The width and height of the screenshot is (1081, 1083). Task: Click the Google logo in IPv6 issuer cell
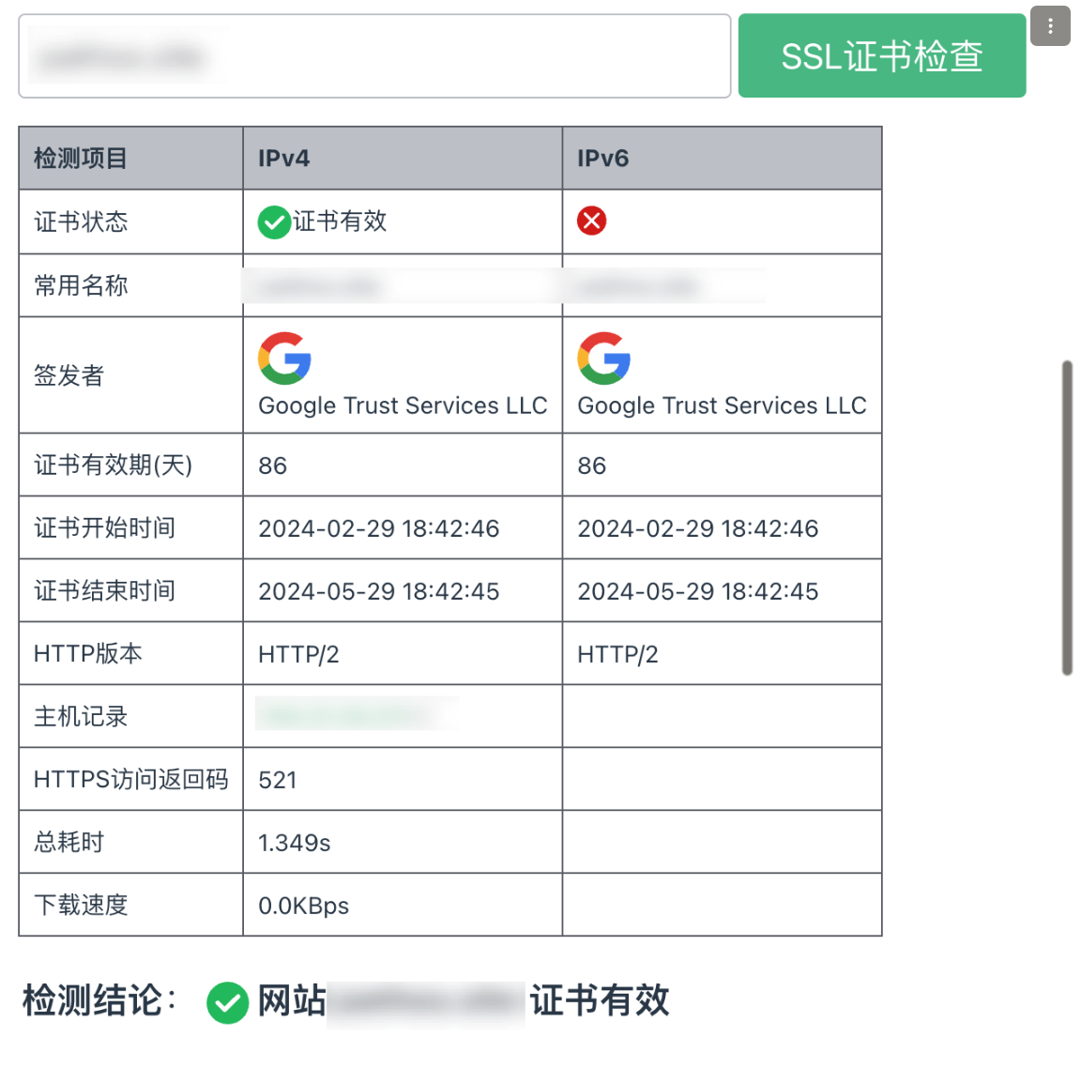pos(603,358)
